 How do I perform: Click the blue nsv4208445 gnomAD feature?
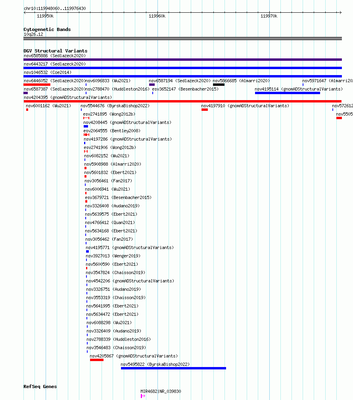pyautogui.click(x=86, y=127)
